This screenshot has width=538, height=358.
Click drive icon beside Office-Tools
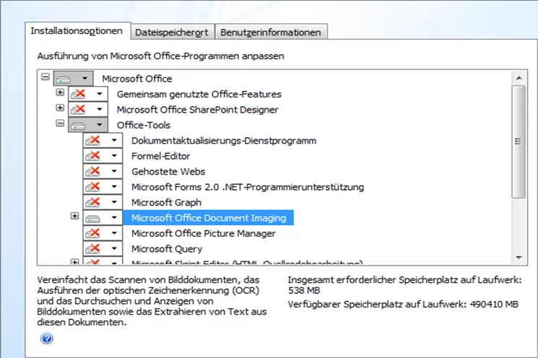pos(78,126)
